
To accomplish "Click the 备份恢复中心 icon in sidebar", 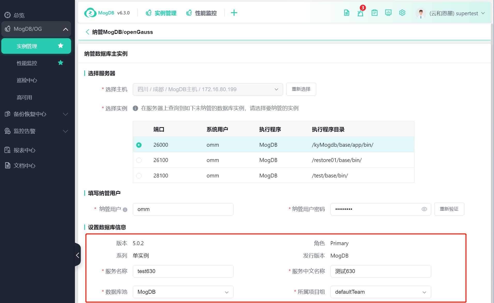I will coord(7,114).
